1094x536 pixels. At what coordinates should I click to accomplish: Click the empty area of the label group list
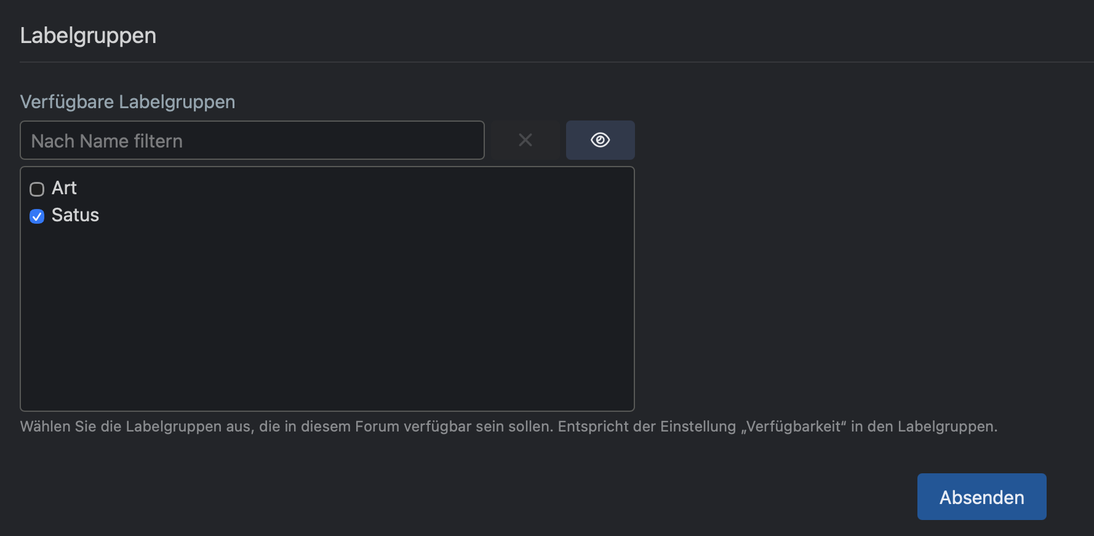click(x=327, y=313)
